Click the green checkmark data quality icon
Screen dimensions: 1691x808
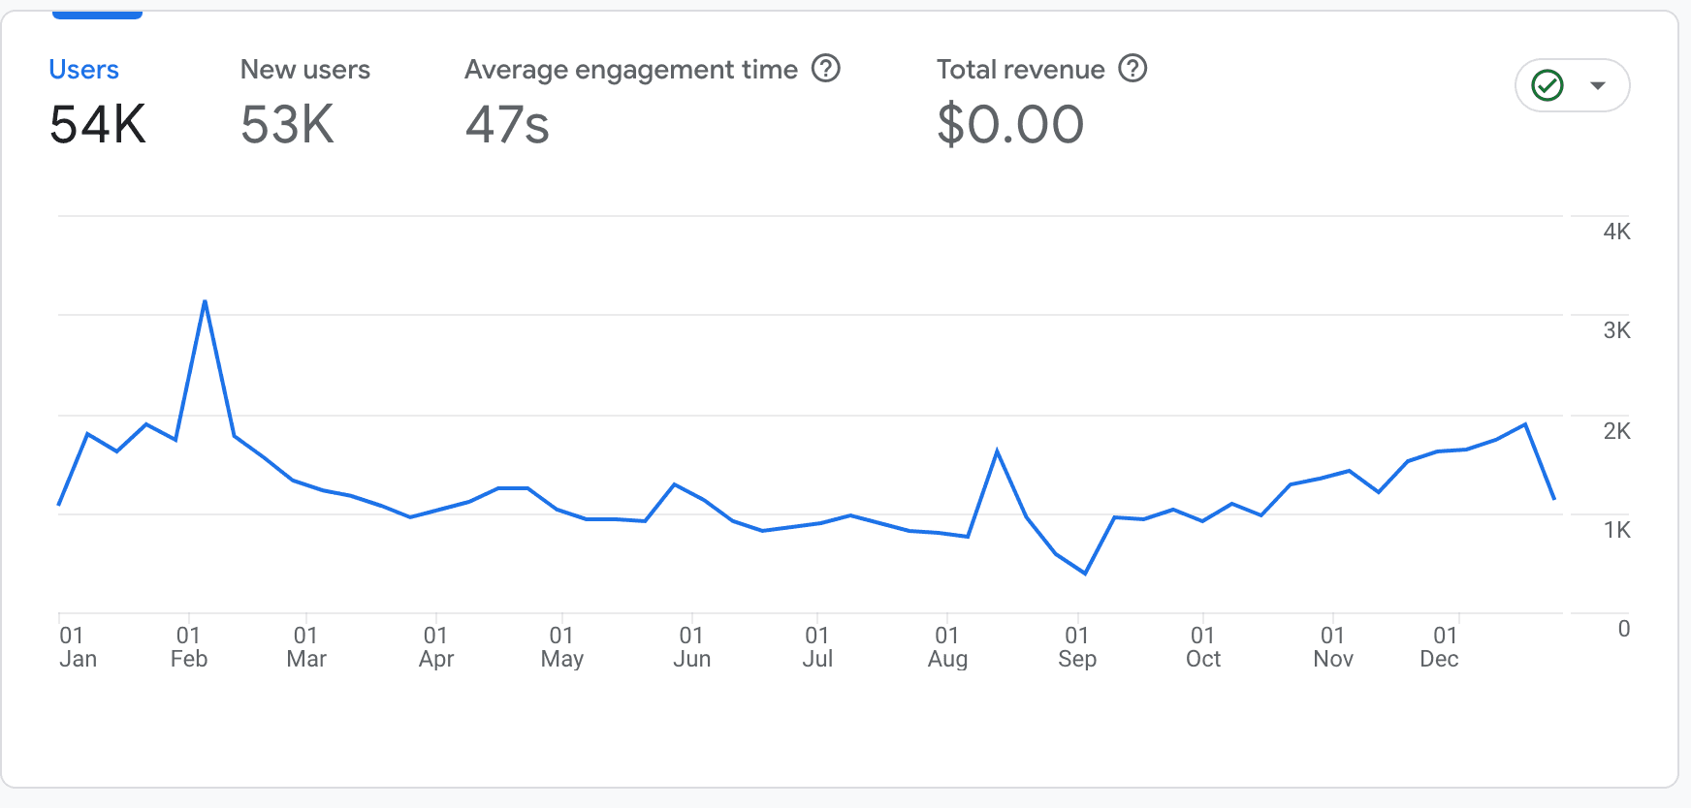[1547, 85]
